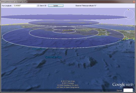The image size is (136, 93).
Task: Click the Update button
Action: (56, 6)
